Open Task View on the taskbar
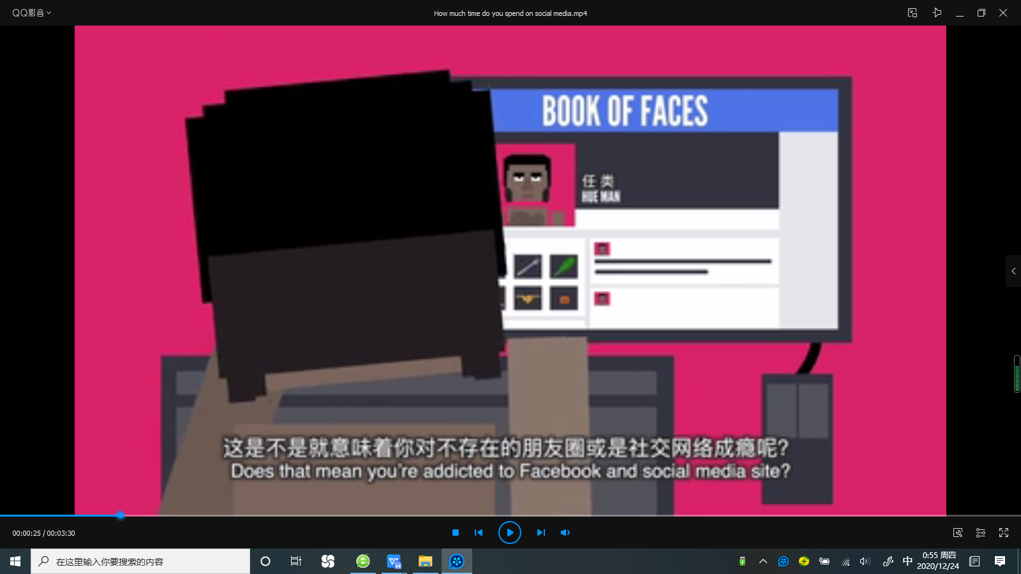 point(296,561)
